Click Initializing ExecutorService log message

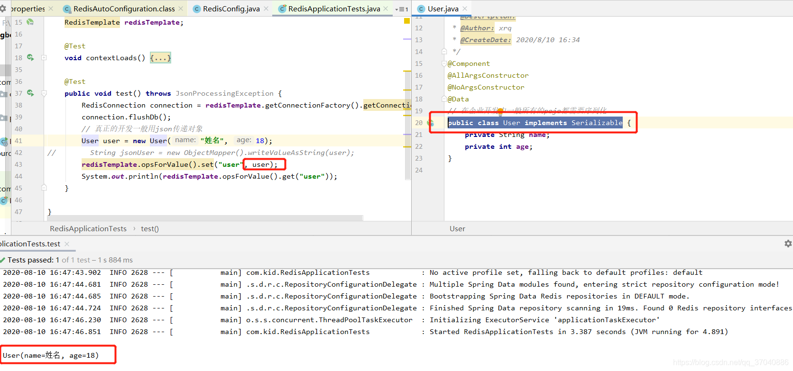pos(544,320)
